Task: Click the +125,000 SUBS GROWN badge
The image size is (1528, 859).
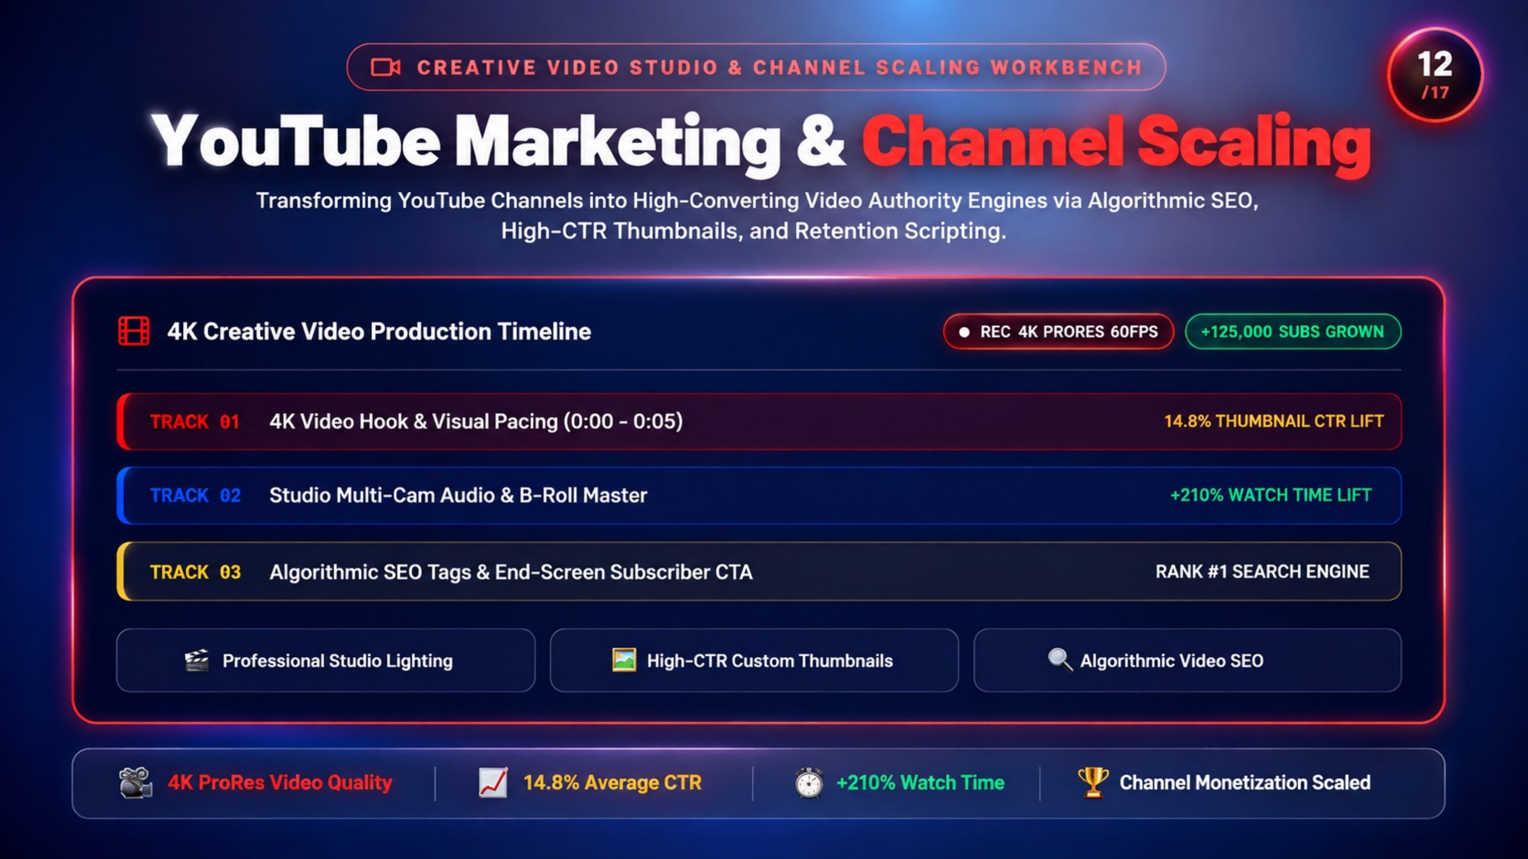Action: click(x=1293, y=331)
